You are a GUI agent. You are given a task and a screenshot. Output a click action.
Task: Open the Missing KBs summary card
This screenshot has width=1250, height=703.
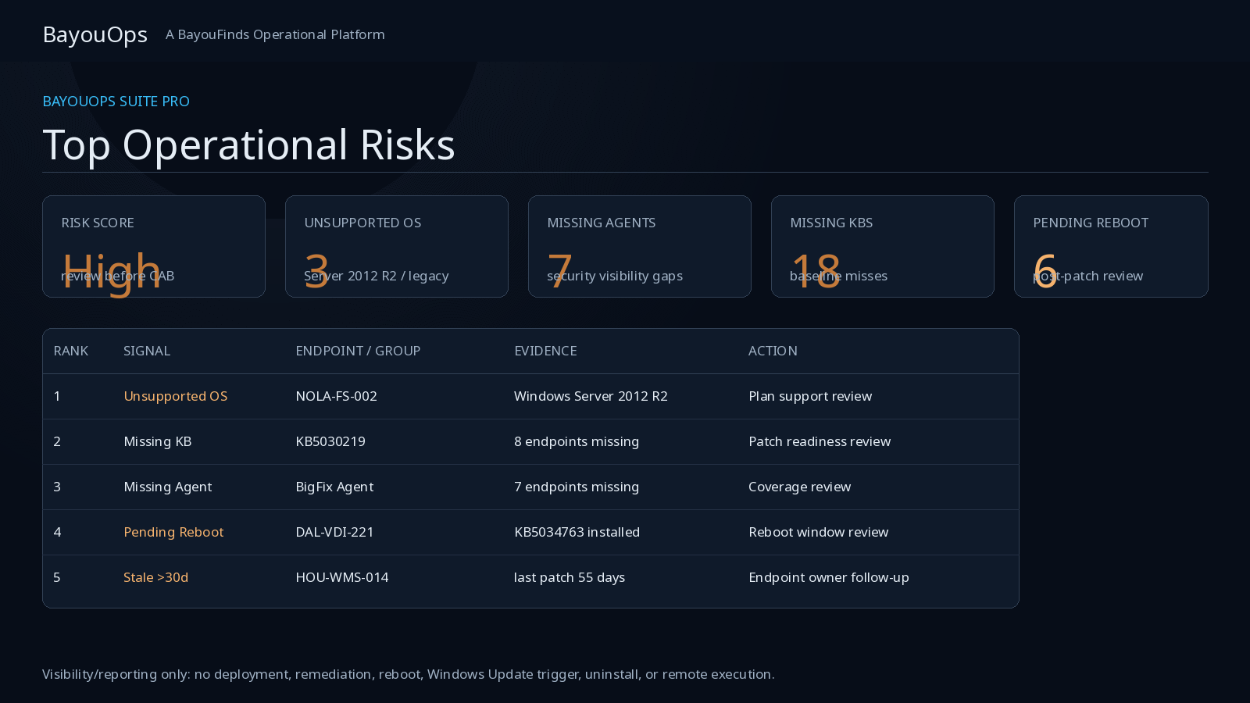point(883,246)
